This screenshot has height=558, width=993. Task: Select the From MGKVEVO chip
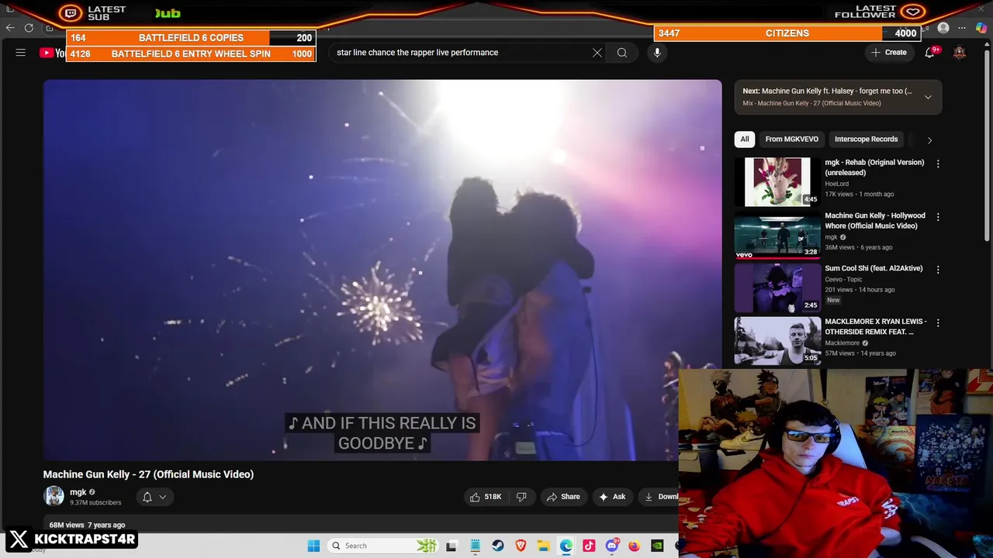tap(791, 139)
